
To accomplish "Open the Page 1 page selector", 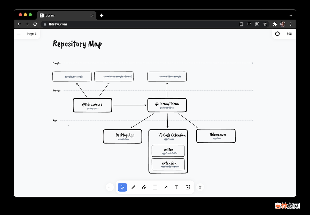I will pos(32,34).
